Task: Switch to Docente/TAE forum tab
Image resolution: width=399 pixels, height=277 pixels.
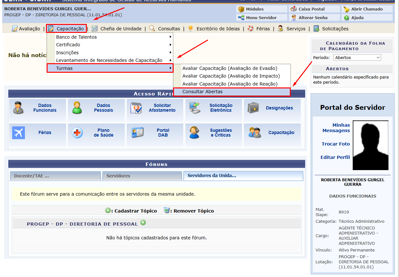Action: coord(55,176)
